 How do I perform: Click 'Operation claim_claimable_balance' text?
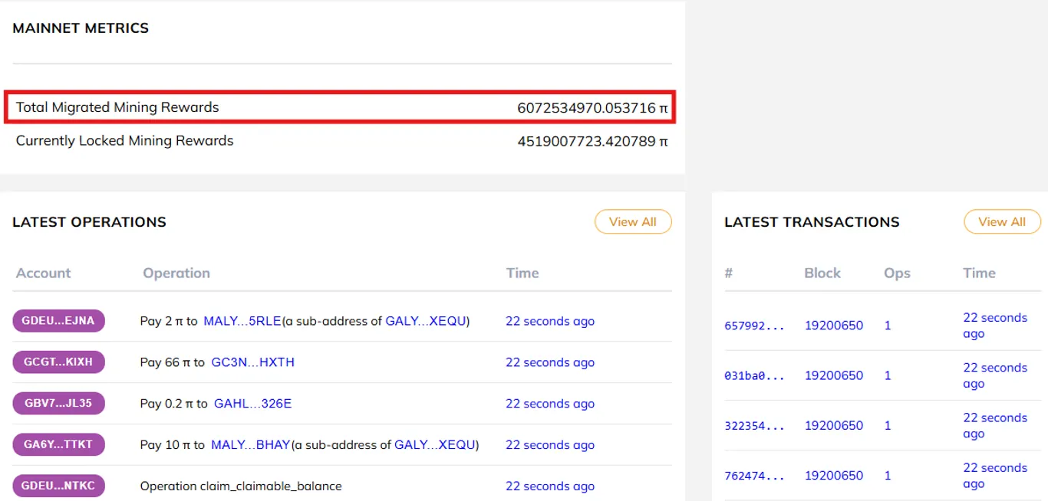241,486
